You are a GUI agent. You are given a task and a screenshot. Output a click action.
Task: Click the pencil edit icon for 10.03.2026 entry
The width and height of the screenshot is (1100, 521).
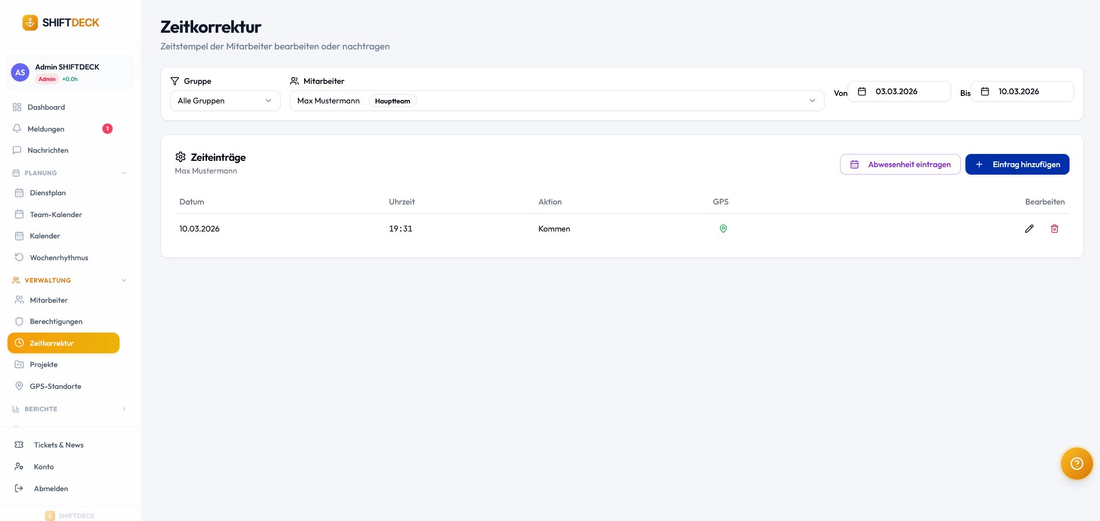click(x=1029, y=229)
